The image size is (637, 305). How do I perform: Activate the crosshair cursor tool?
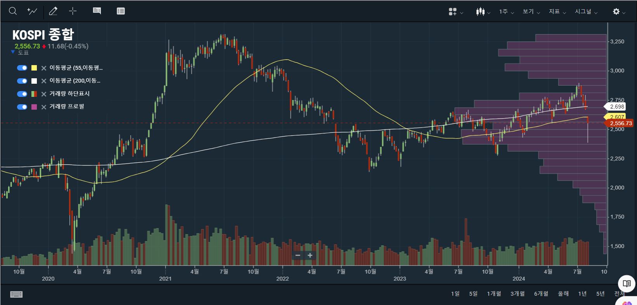pyautogui.click(x=73, y=11)
